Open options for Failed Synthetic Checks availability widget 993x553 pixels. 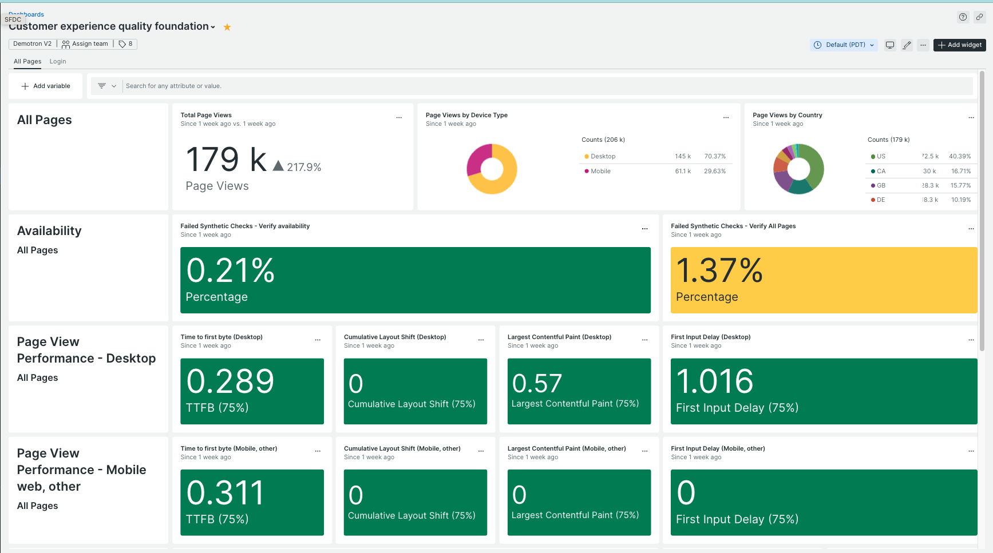click(x=645, y=228)
